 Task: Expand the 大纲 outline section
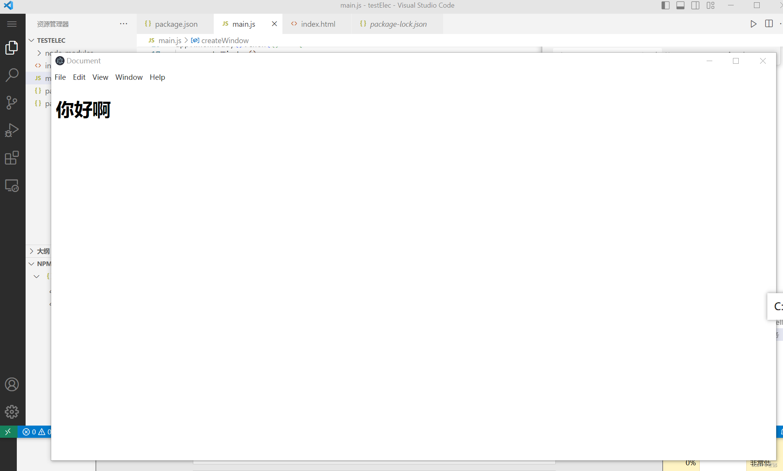tap(32, 251)
